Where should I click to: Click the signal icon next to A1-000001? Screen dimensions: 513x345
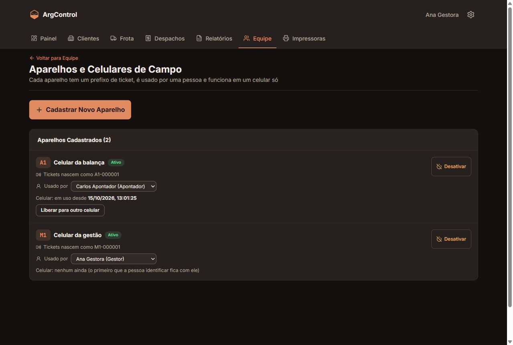point(38,175)
